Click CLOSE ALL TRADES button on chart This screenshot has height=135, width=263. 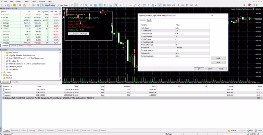[x=78, y=34]
